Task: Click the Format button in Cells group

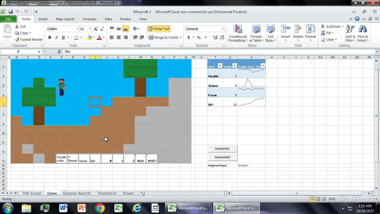Action: pos(311,33)
